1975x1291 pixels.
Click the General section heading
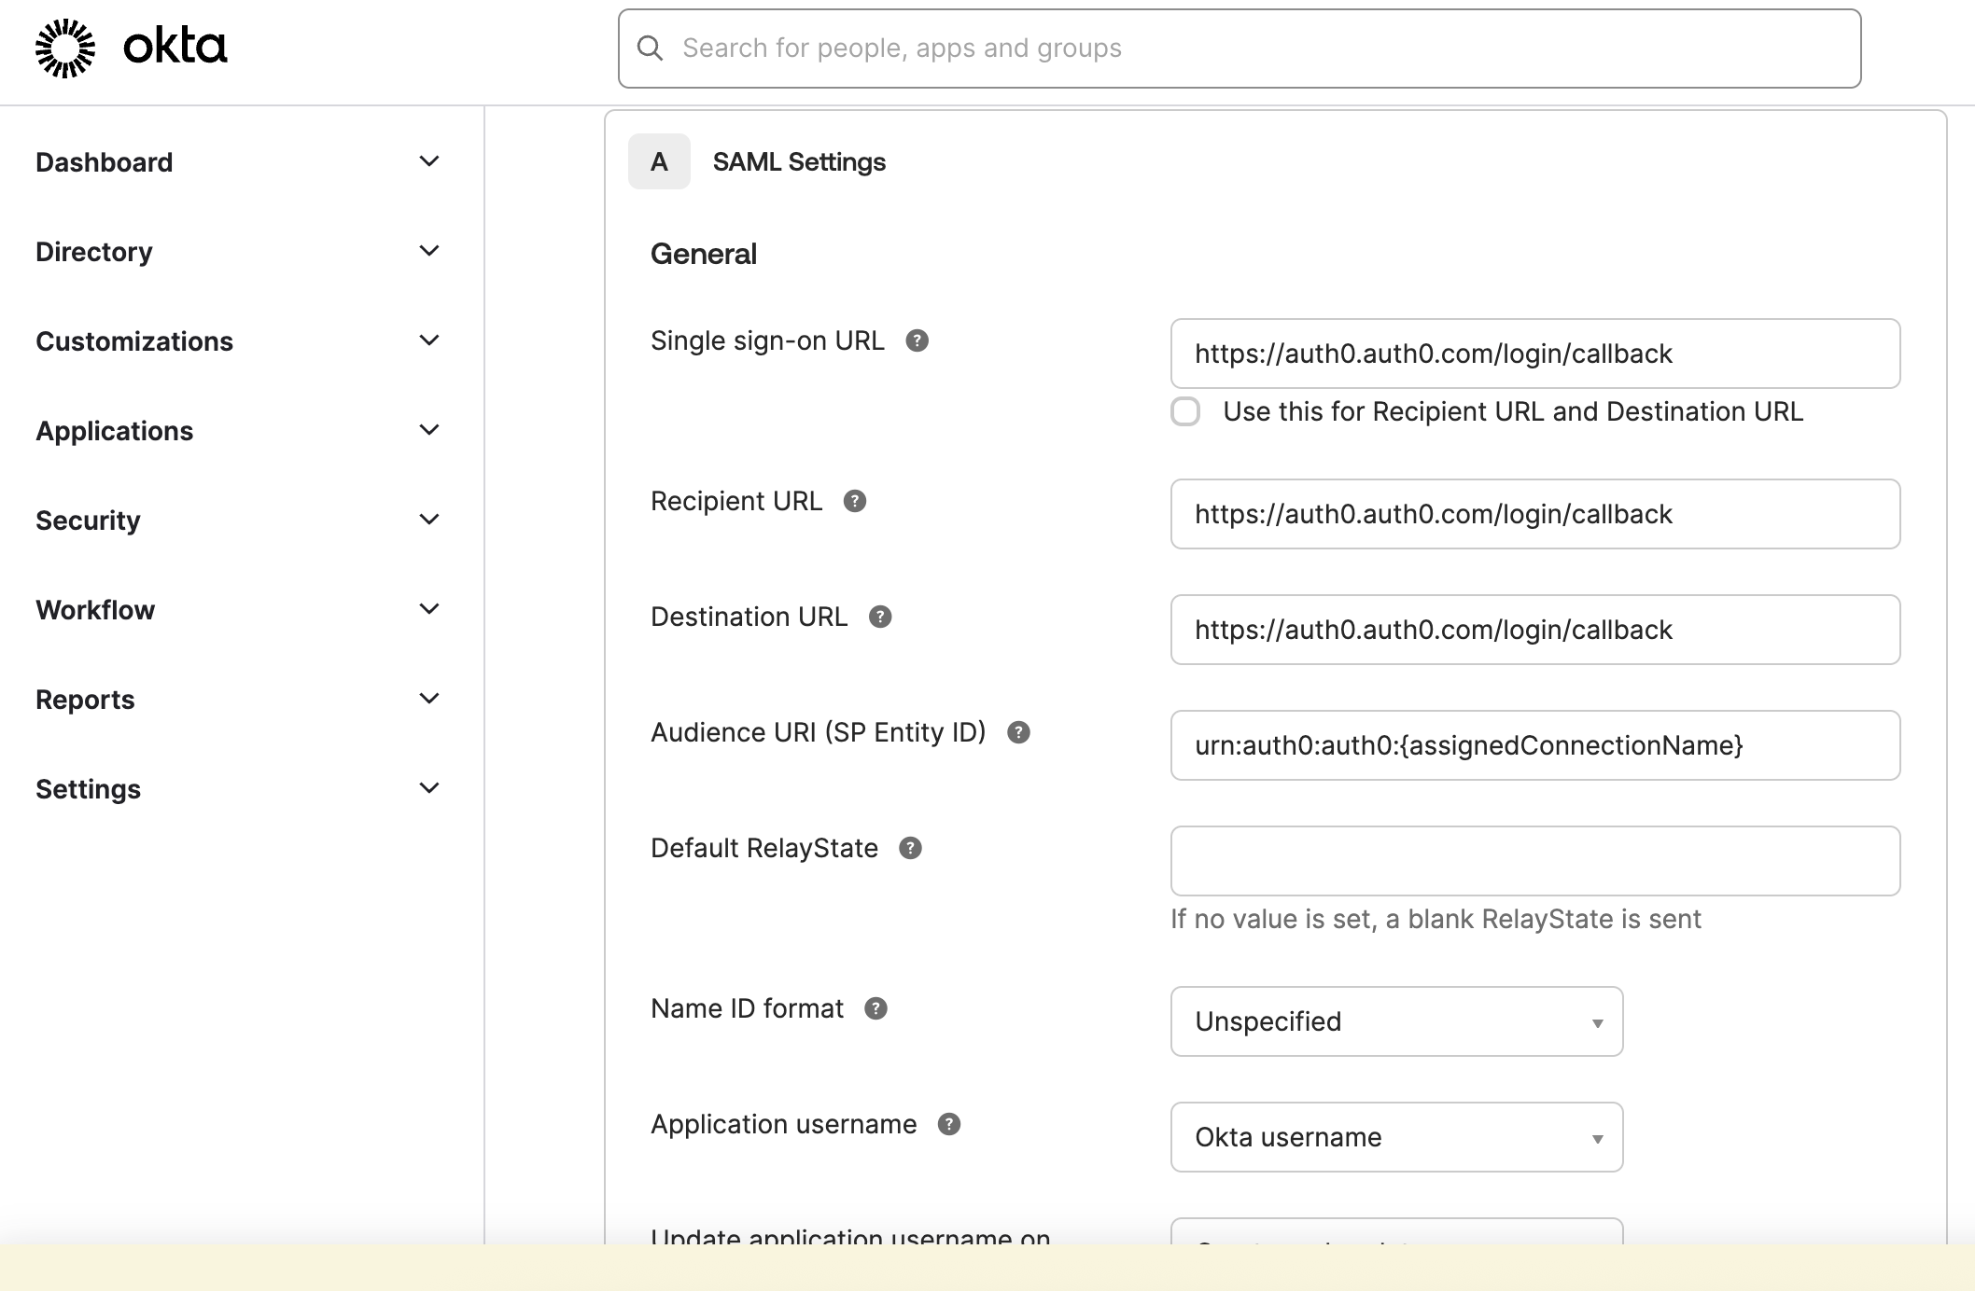pos(704,254)
